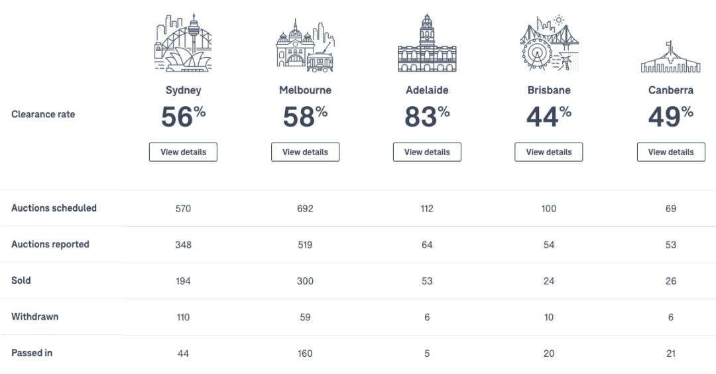Click the Adelaide 83% clearance rate figure
716x374 pixels.
pos(427,116)
